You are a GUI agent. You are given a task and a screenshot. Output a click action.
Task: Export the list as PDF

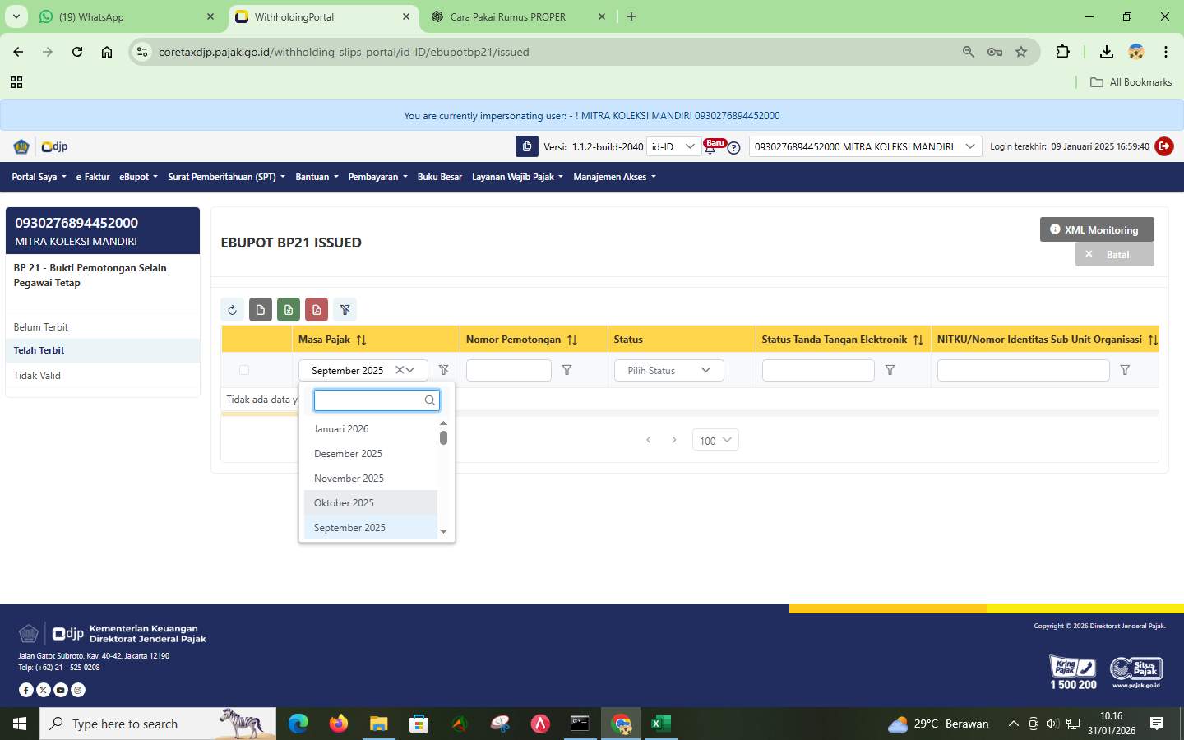click(x=317, y=310)
